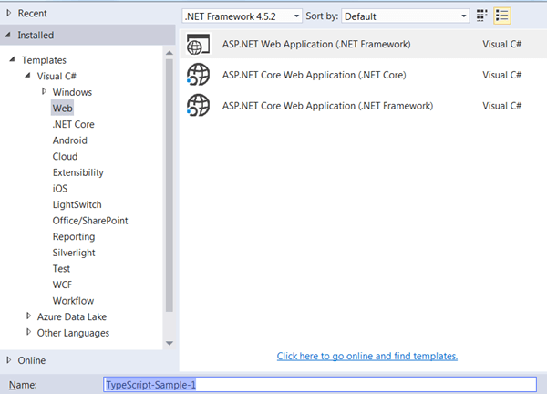Click the ASP.NET Core Web Application (.NET Core) icon
Viewport: 547px width, 394px height.
198,75
